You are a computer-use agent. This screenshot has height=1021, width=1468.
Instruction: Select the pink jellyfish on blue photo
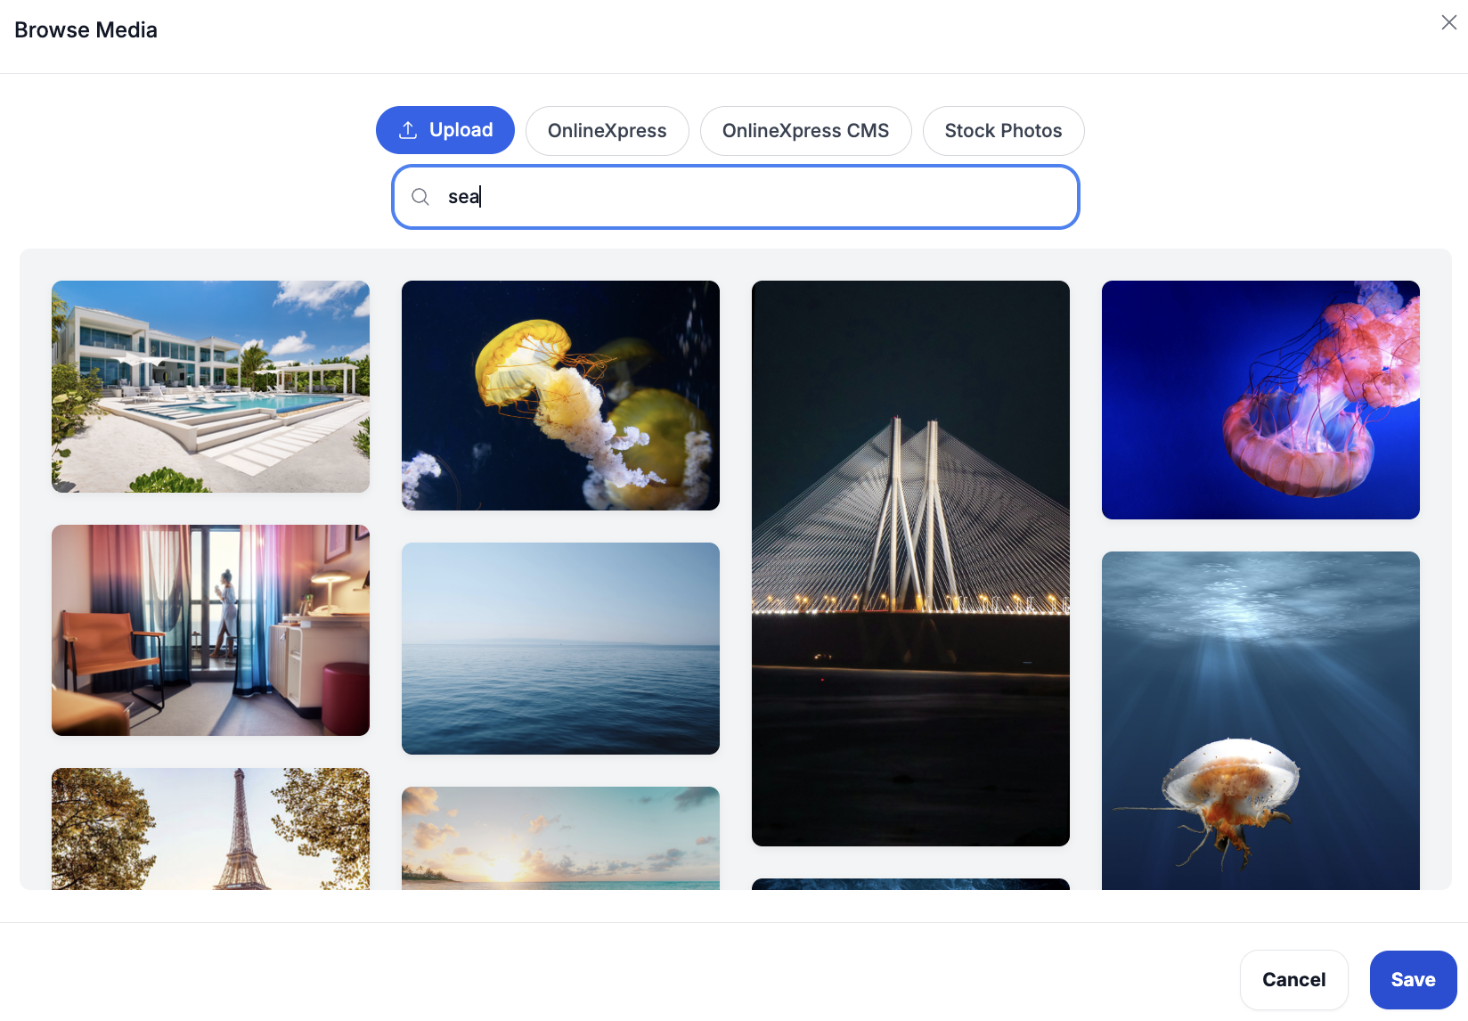pos(1260,400)
